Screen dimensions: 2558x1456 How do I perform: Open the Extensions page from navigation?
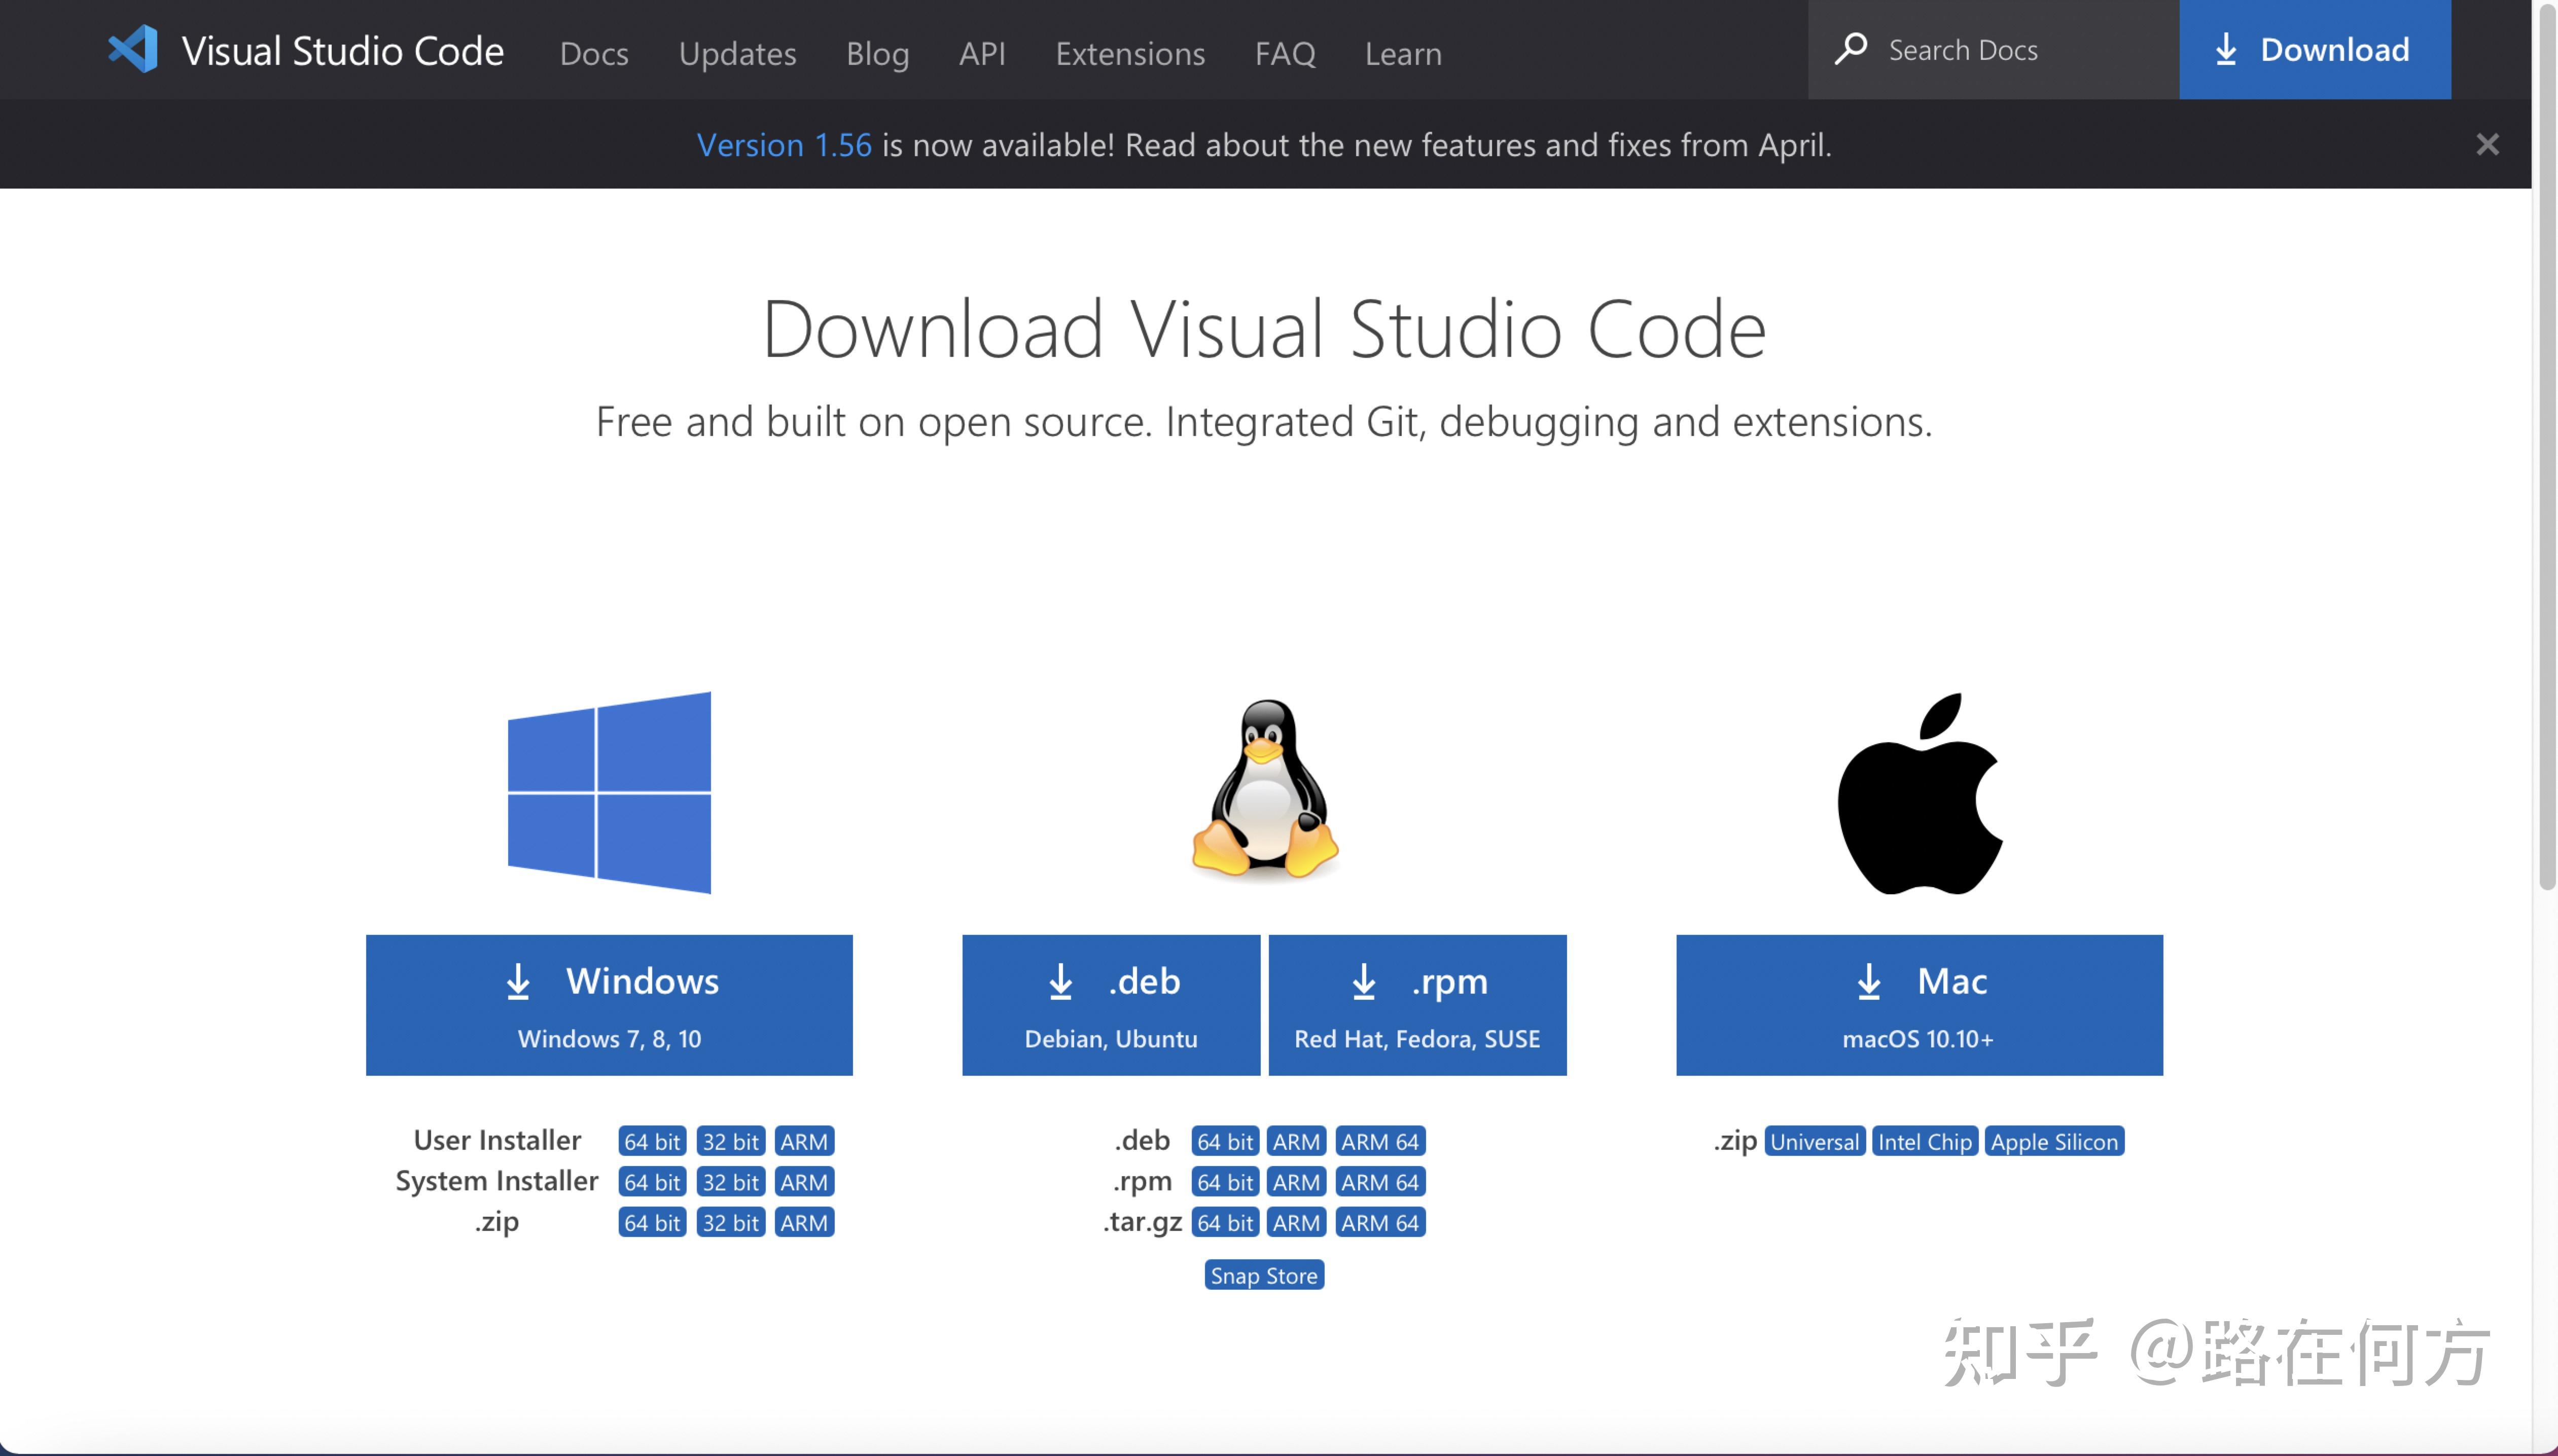click(1130, 53)
